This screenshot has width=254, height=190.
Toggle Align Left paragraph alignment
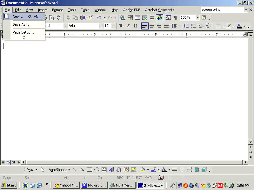click(x=145, y=26)
